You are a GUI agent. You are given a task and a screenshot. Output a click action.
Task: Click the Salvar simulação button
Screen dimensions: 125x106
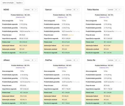coord(8,3)
